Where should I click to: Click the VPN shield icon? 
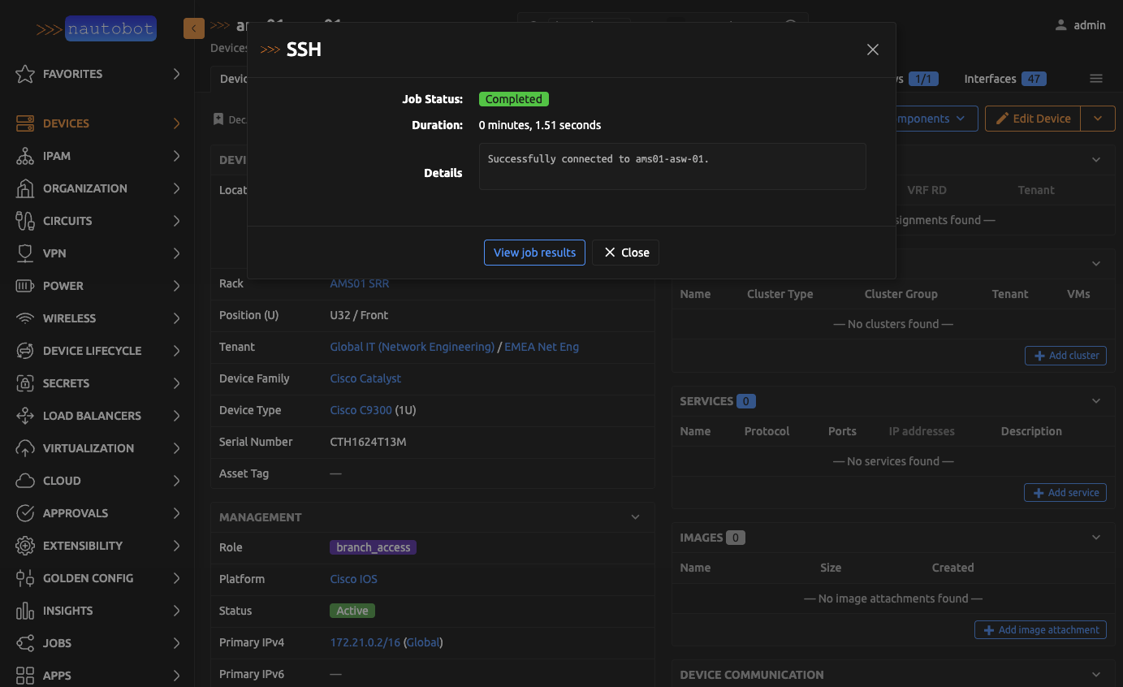click(x=25, y=253)
